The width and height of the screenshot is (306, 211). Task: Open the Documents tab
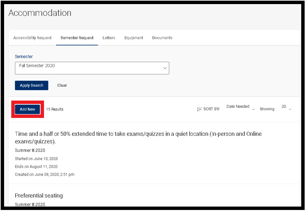click(x=162, y=38)
